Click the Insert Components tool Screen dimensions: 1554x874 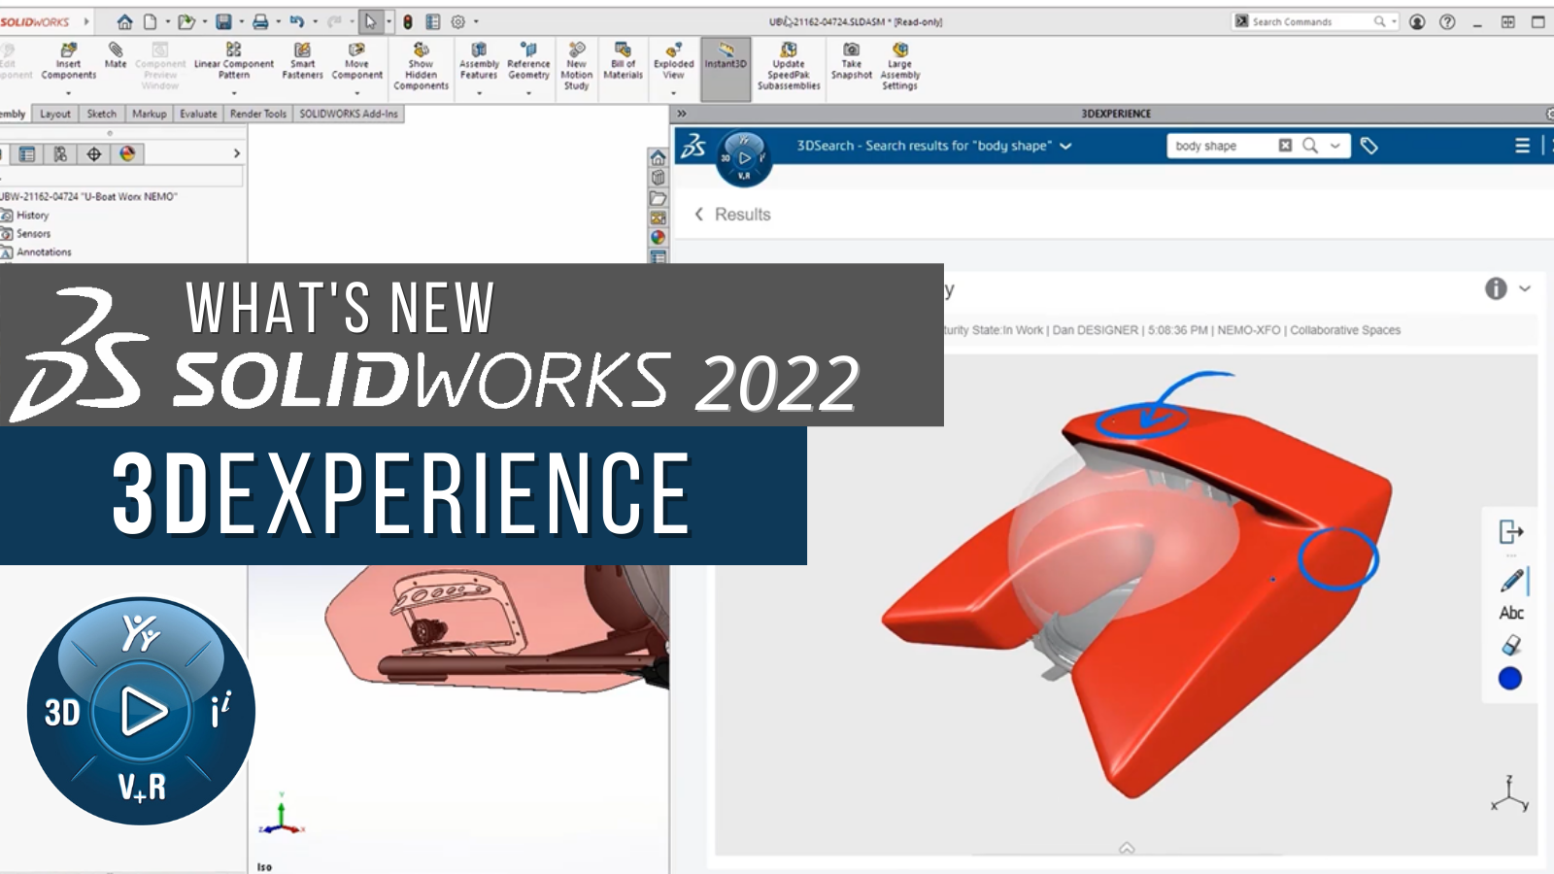68,60
